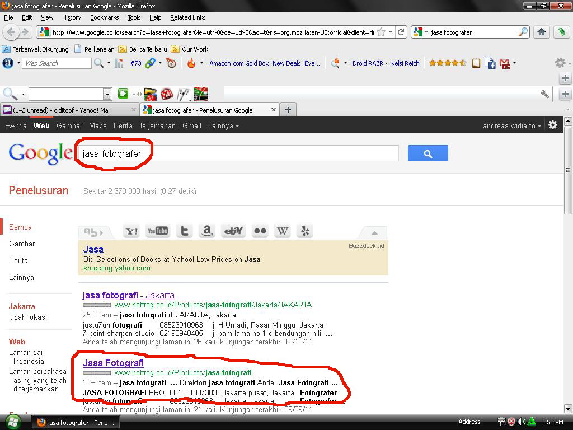The image size is (573, 430).
Task: Open the second toolbar combo box dropdown
Action: pyautogui.click(x=107, y=94)
